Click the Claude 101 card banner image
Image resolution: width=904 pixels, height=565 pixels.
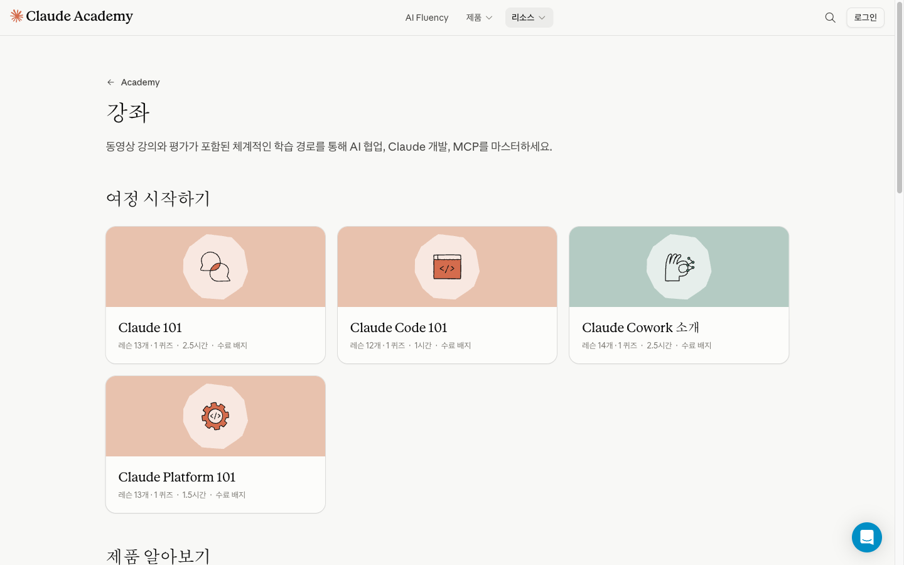pyautogui.click(x=215, y=267)
